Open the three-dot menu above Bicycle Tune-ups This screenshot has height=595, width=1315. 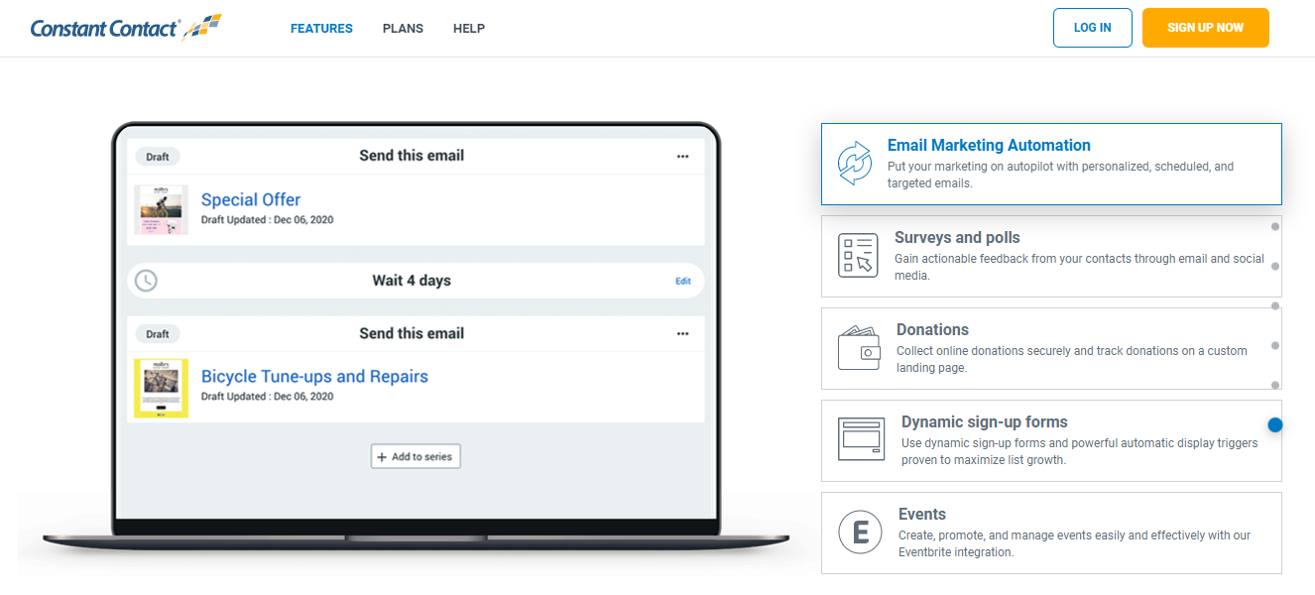pyautogui.click(x=682, y=334)
